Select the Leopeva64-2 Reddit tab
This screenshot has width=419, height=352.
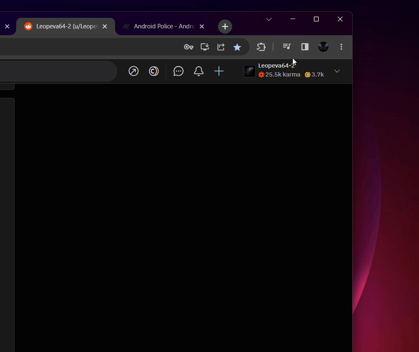click(x=65, y=26)
